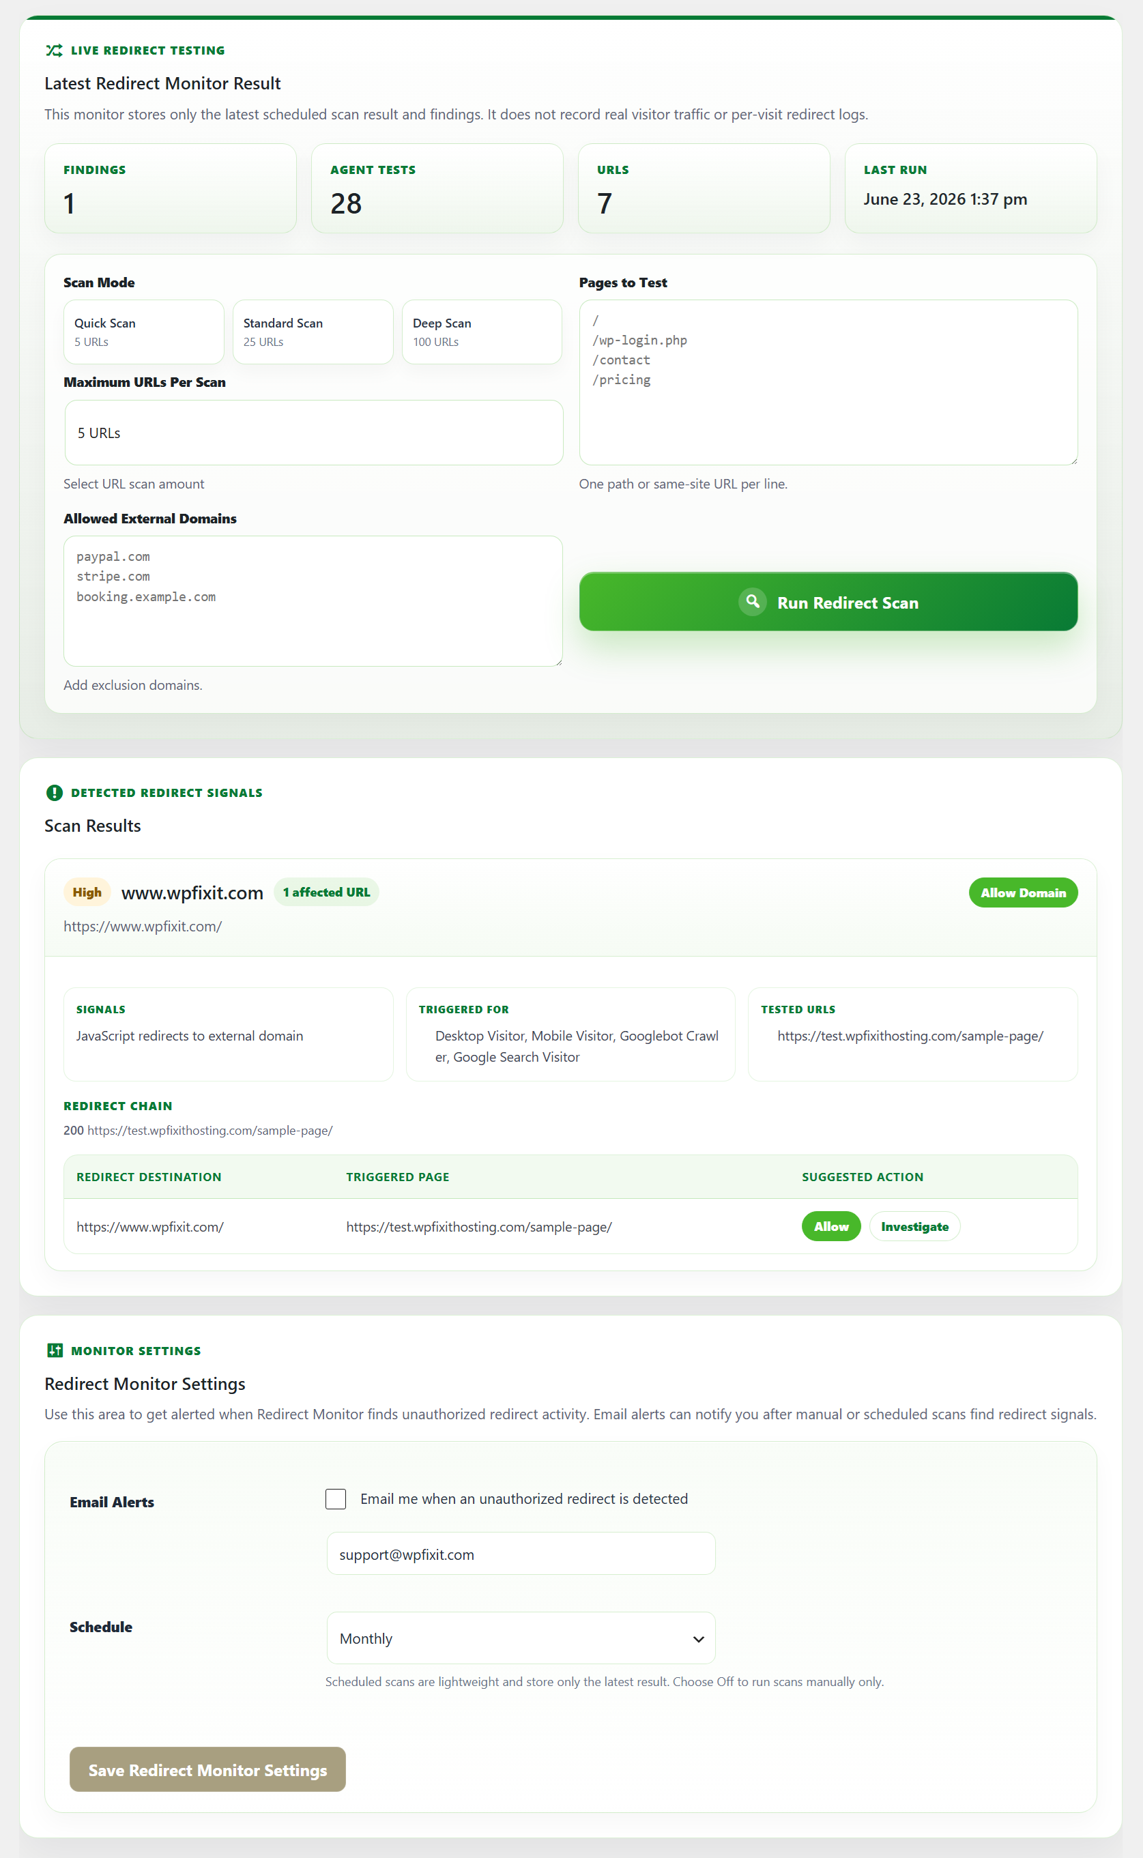Click the resize grip on Pages to Test box

(1073, 461)
